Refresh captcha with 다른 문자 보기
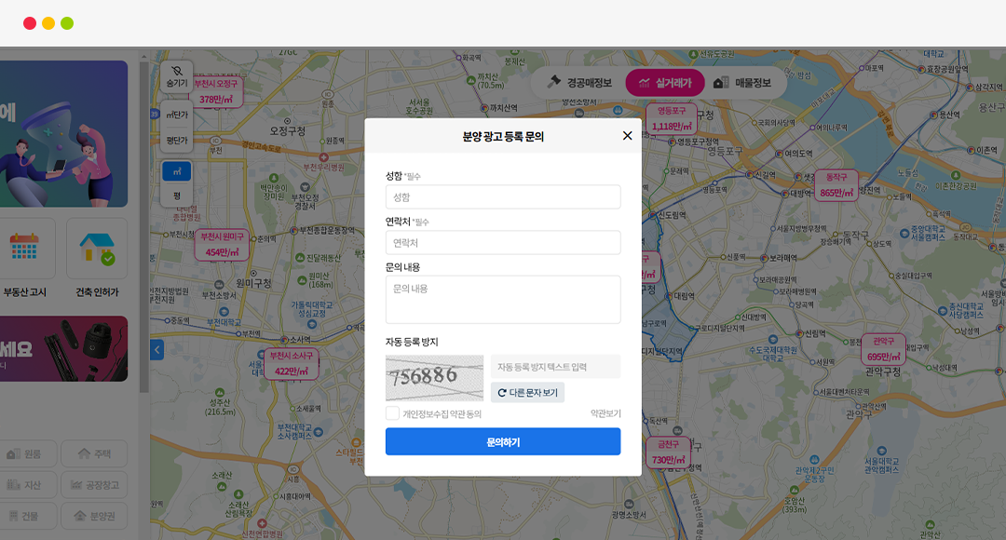The height and width of the screenshot is (540, 1006). click(527, 393)
